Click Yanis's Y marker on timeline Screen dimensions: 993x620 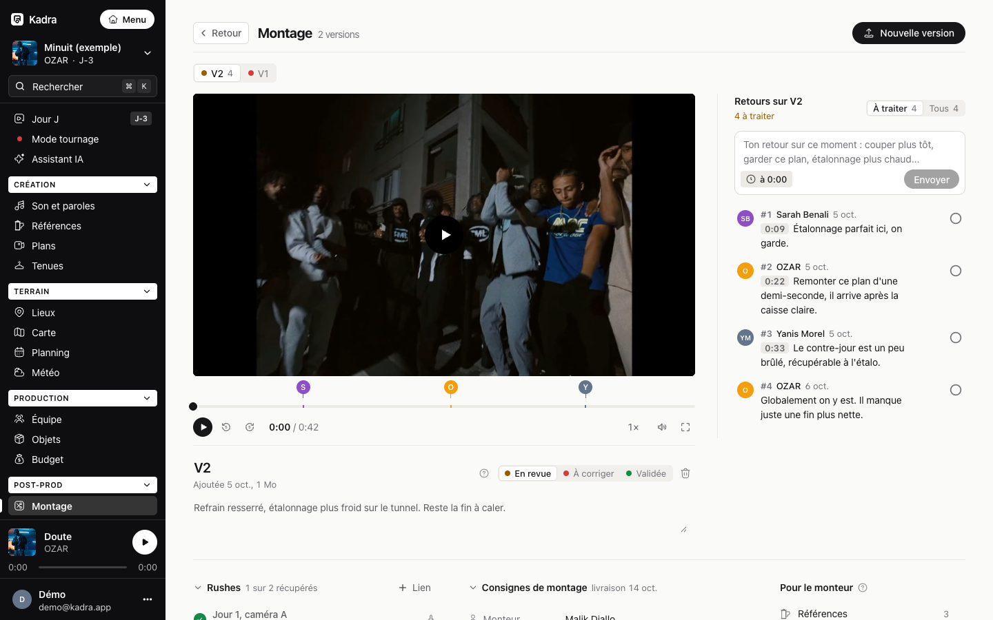pos(585,387)
